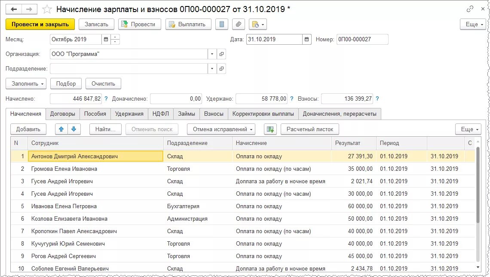The width and height of the screenshot is (490, 277).
Task: Switch to the Удержания tab
Action: (129, 114)
